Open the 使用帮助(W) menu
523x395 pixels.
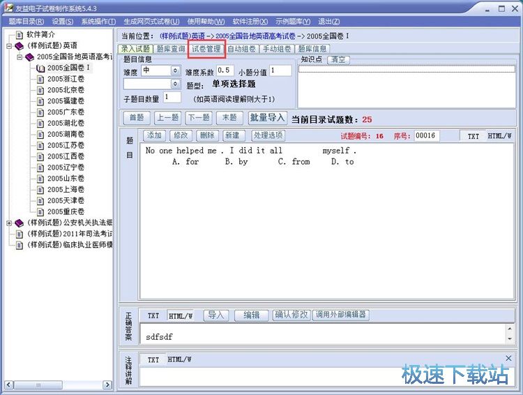pos(206,22)
